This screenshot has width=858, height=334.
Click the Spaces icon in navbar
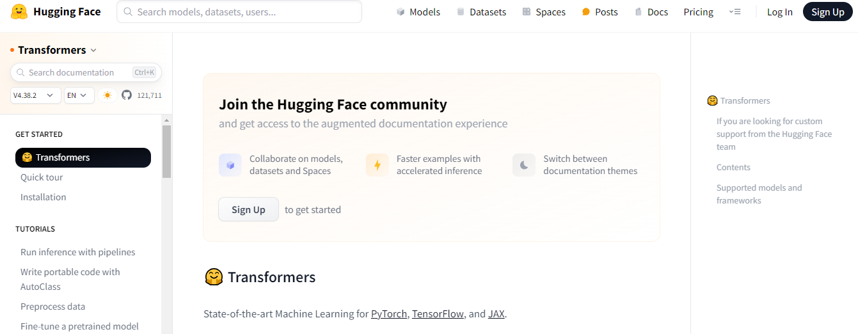pyautogui.click(x=527, y=12)
